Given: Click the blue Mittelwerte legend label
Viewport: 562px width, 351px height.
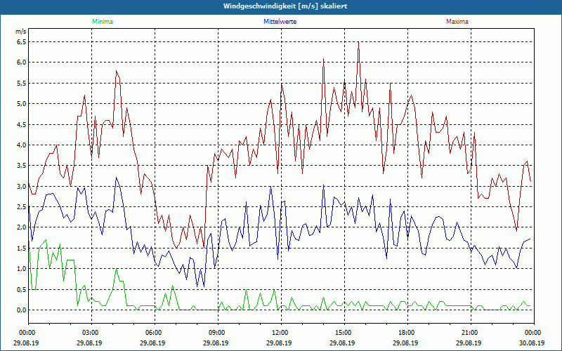Looking at the screenshot, I should (280, 22).
